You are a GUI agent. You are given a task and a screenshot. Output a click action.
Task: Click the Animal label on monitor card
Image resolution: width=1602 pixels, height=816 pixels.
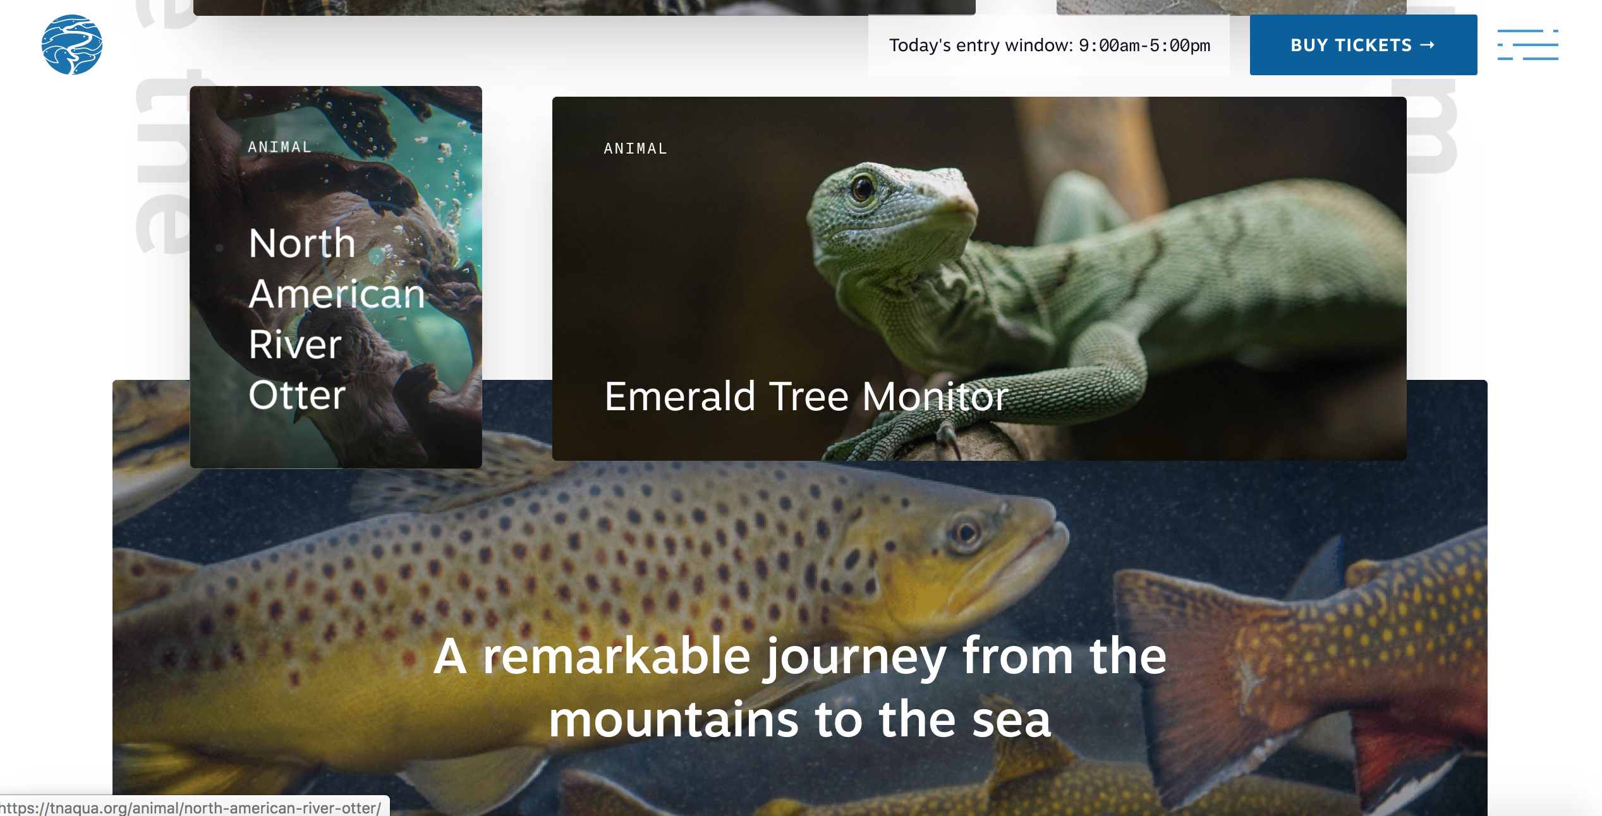635,149
